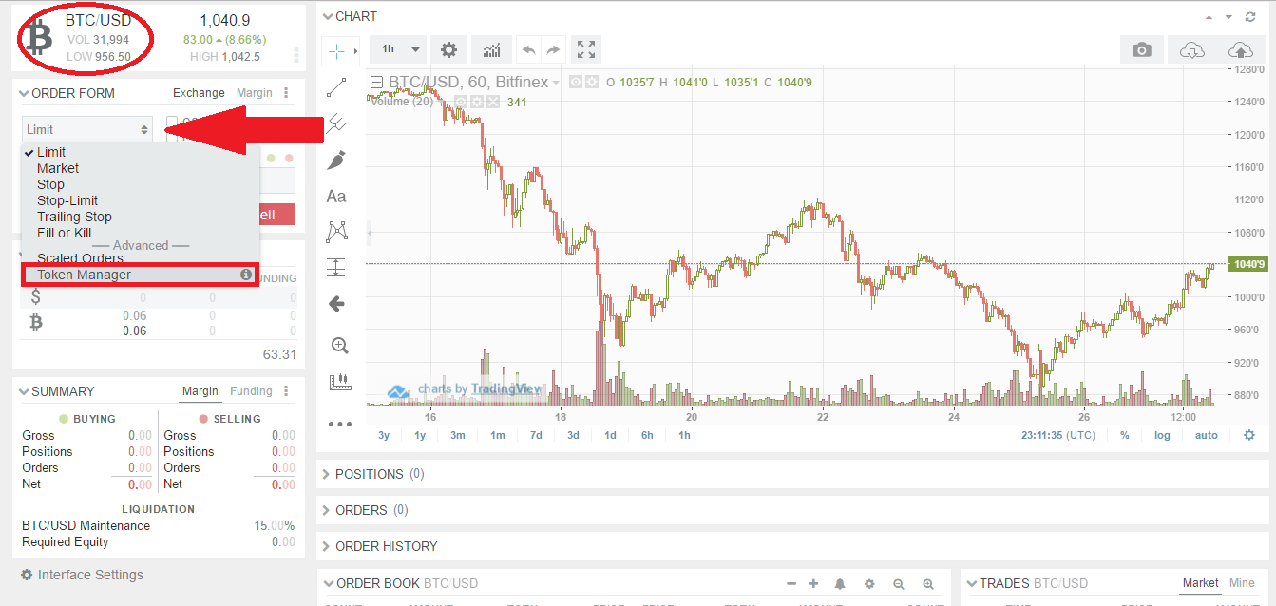The width and height of the screenshot is (1276, 606).
Task: Open chart settings gear in toolbar
Action: coord(448,49)
